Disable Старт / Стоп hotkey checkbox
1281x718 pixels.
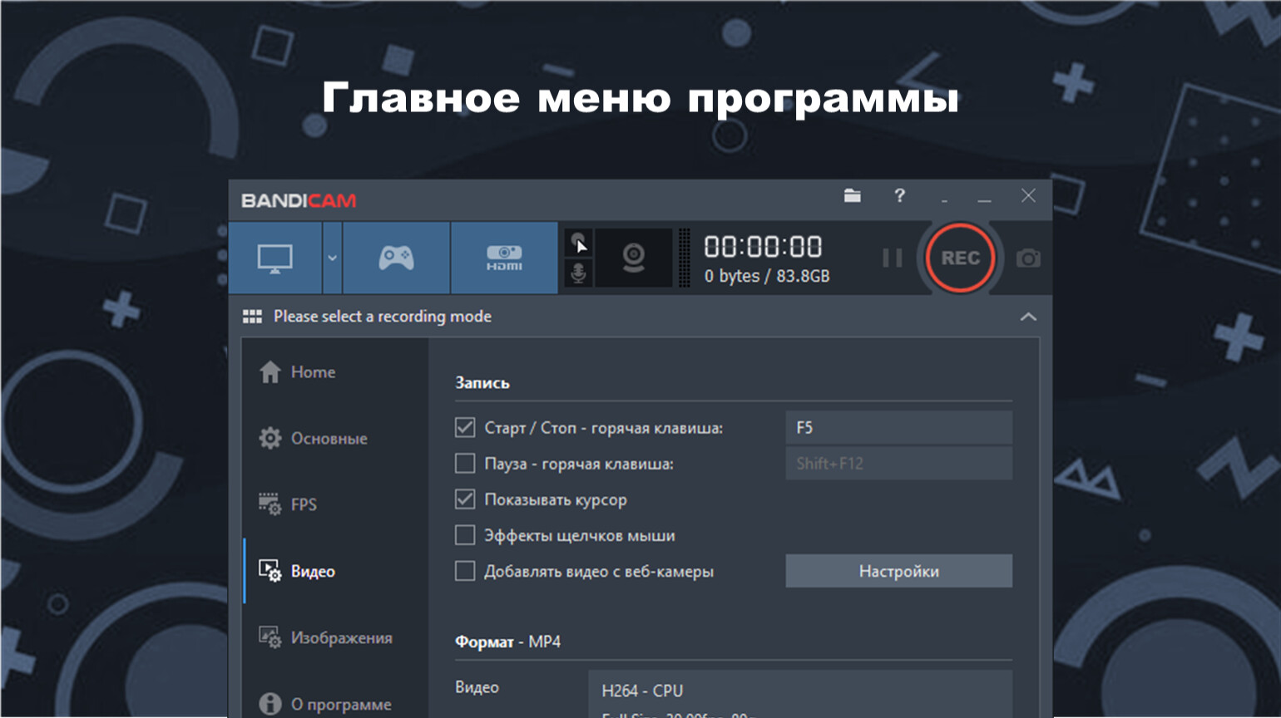click(465, 428)
